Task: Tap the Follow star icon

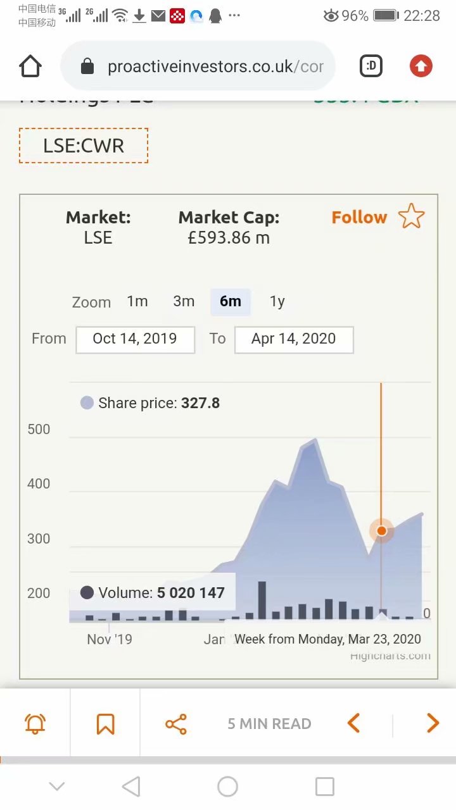Action: pyautogui.click(x=412, y=216)
